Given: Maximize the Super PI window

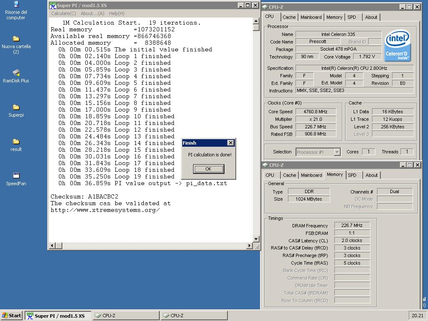Looking at the screenshot, I should click(x=247, y=5).
